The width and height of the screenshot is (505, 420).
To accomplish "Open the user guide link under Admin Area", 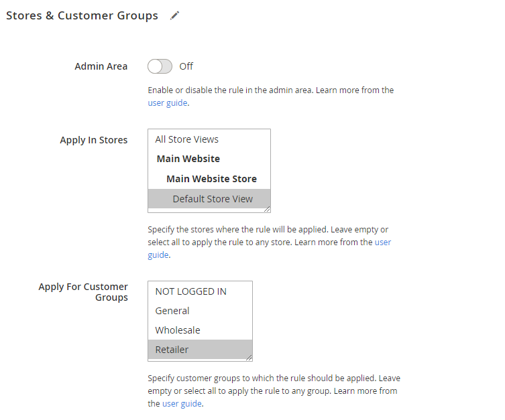I will coord(167,103).
